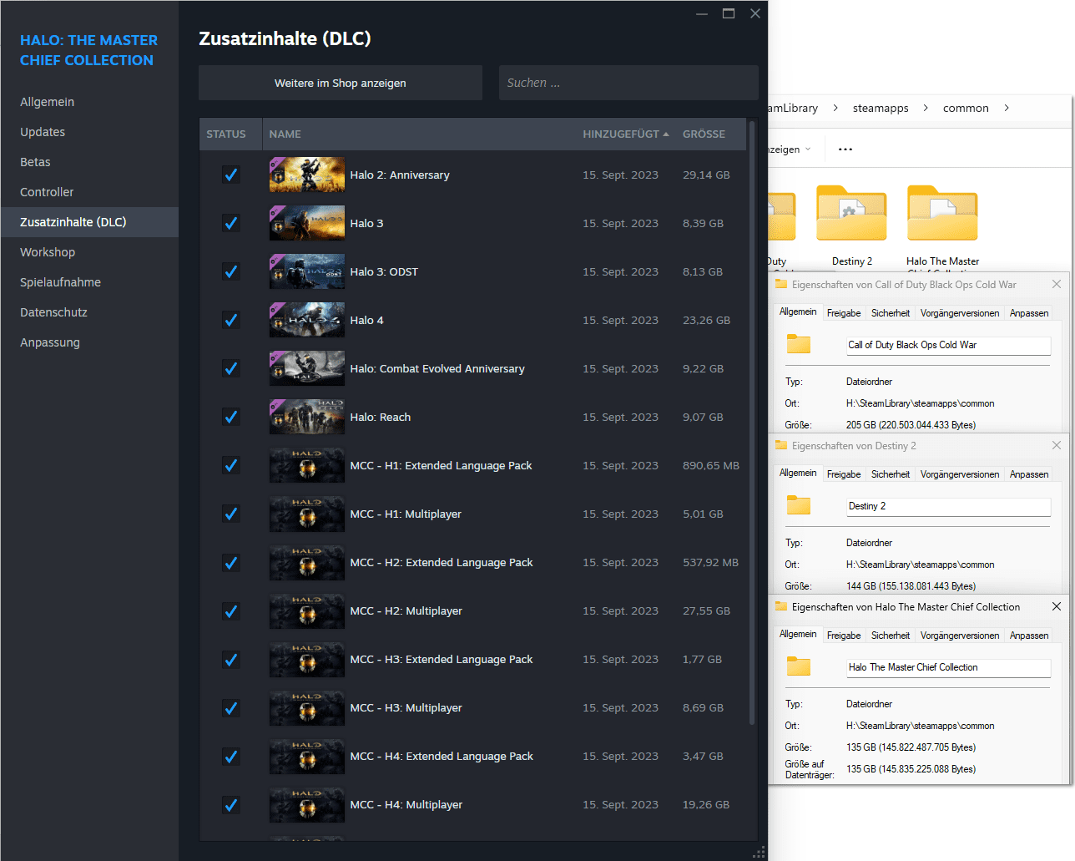Click Destiny 2 name field in properties

point(948,506)
